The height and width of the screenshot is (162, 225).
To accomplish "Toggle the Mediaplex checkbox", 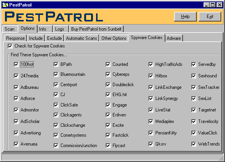I will point(151,121).
